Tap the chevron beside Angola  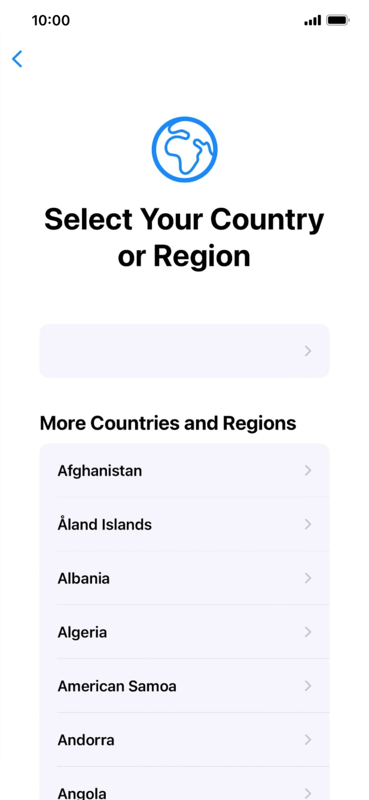pos(308,790)
